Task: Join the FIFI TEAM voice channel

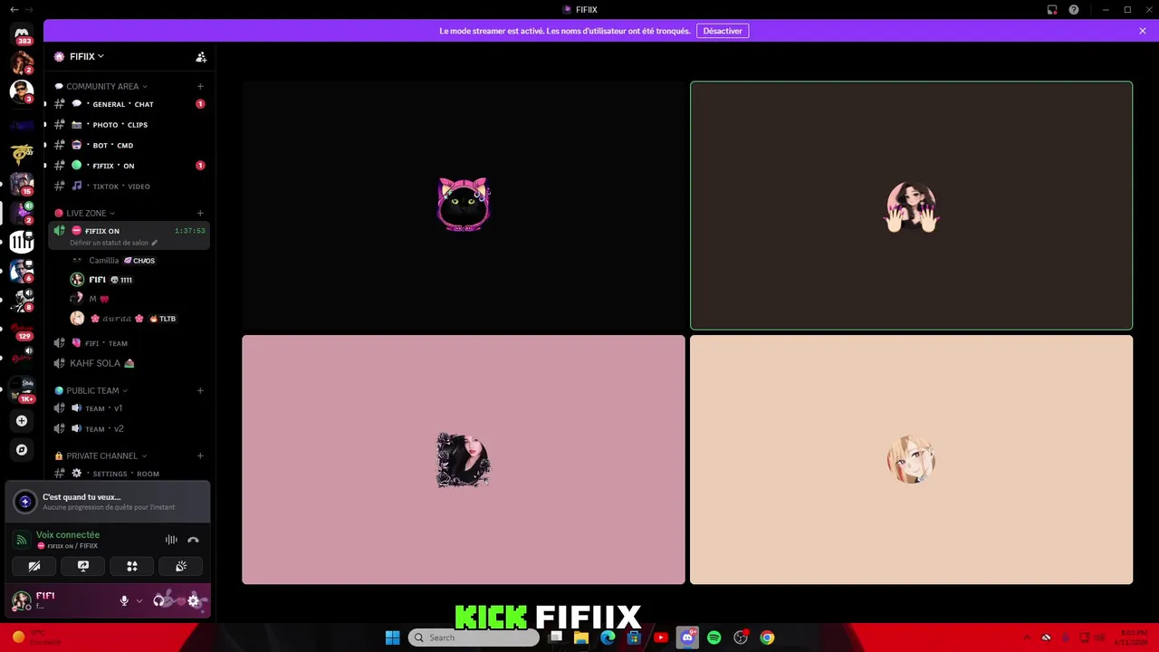Action: (129, 343)
